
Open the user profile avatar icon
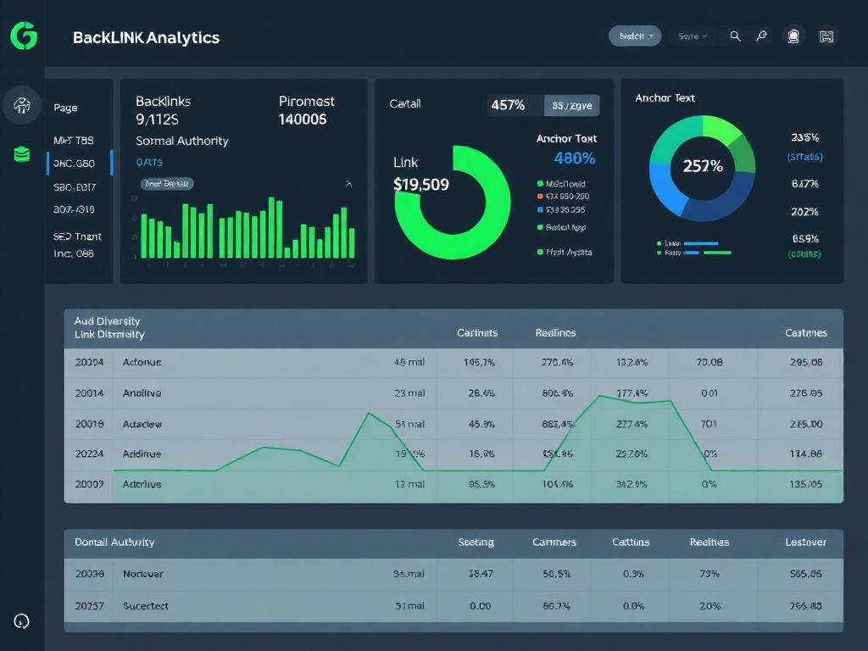pyautogui.click(x=793, y=36)
